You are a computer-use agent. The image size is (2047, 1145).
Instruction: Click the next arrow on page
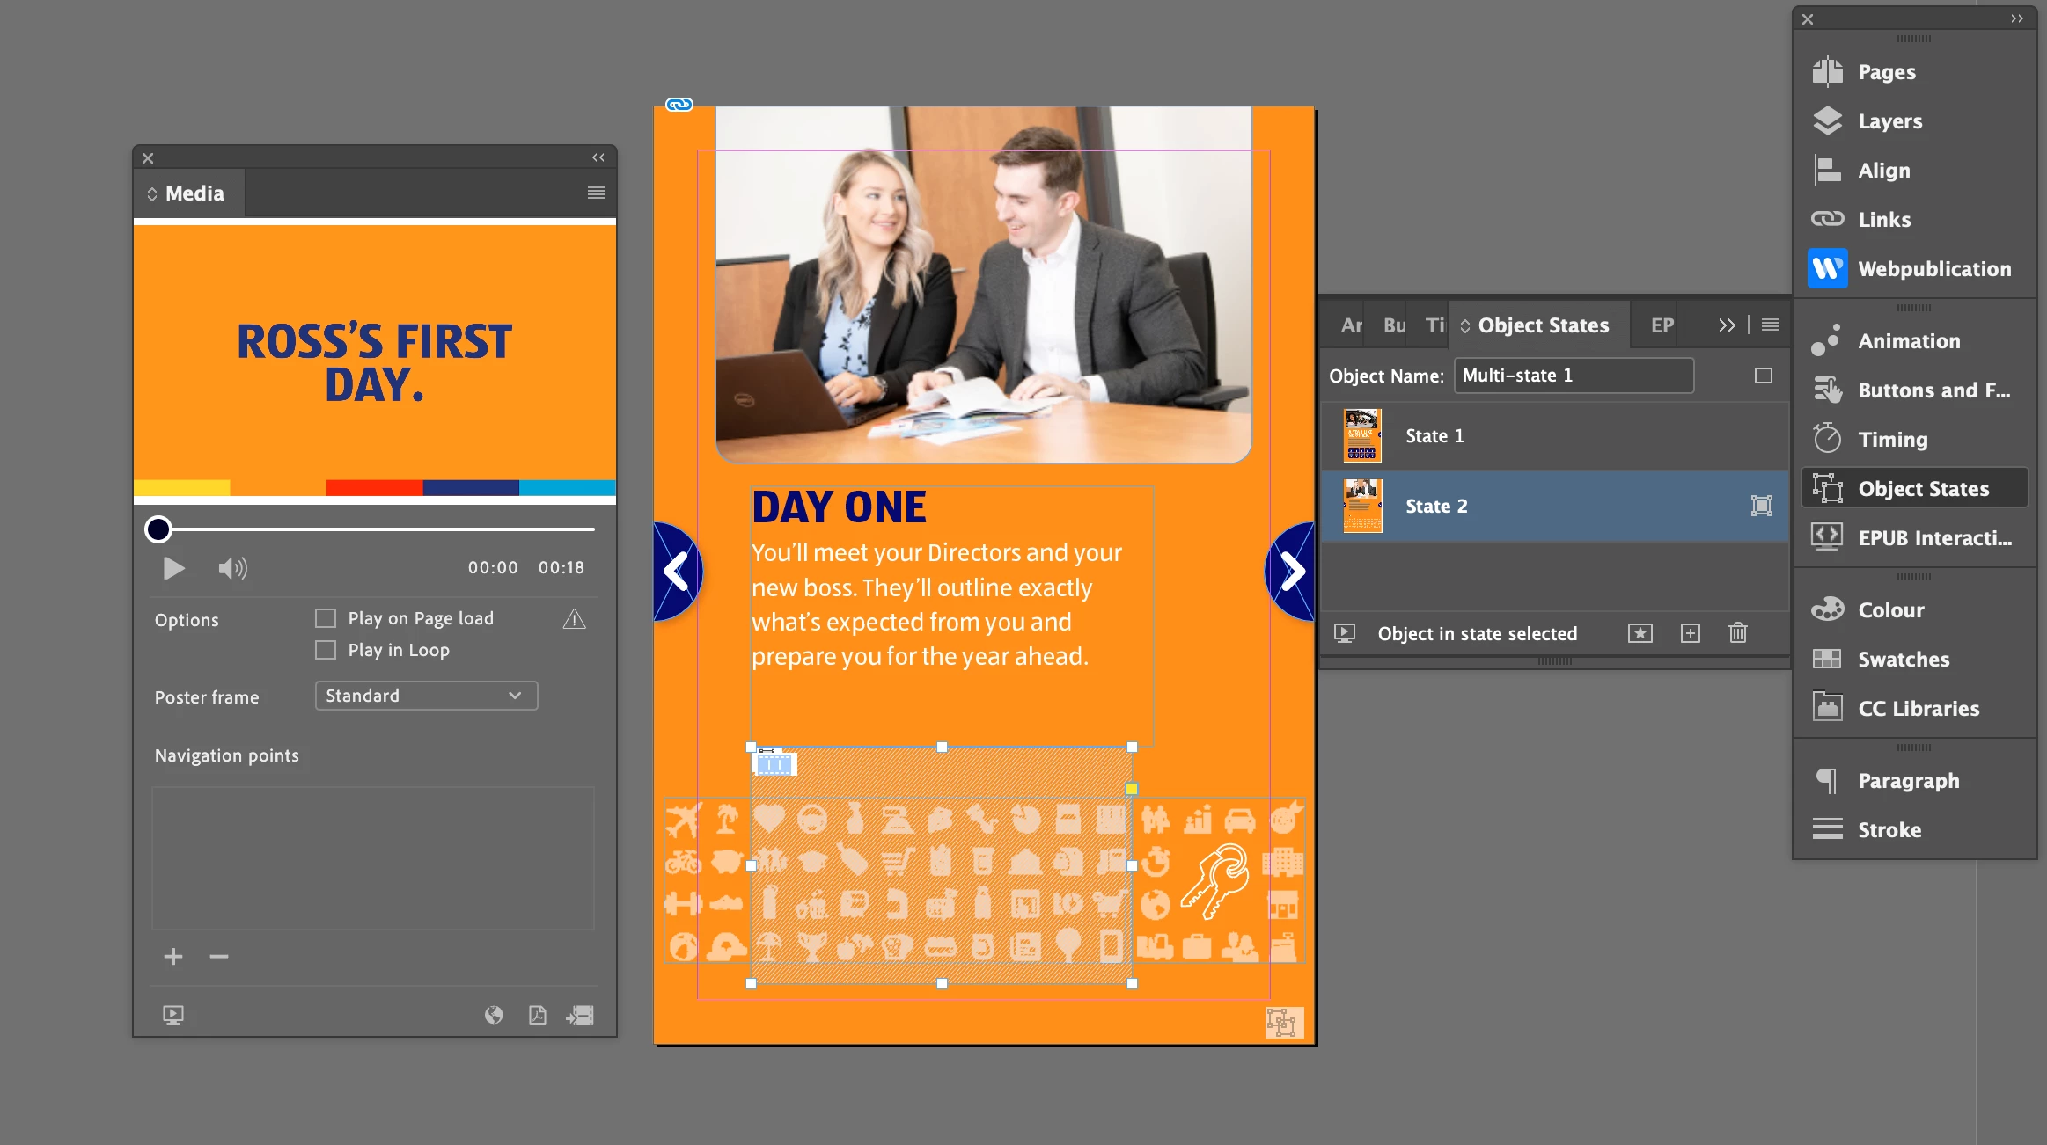click(1291, 572)
